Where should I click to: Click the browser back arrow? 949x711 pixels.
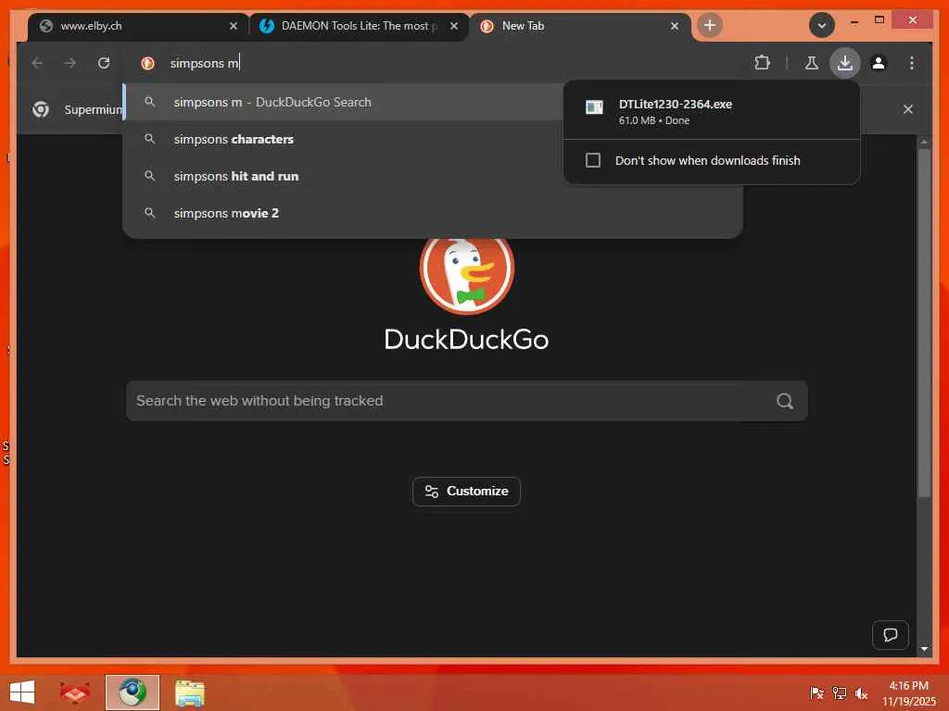(37, 63)
